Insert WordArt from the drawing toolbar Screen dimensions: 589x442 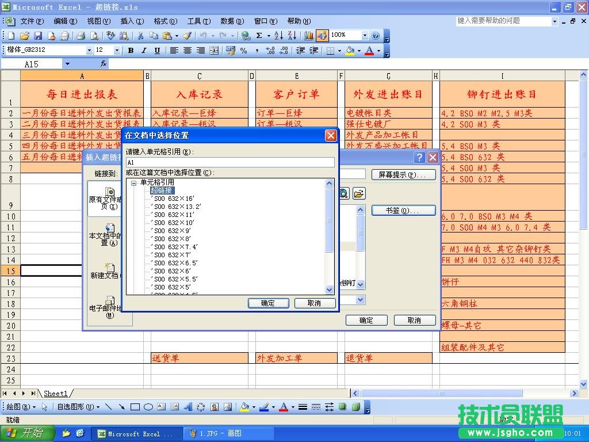click(190, 407)
